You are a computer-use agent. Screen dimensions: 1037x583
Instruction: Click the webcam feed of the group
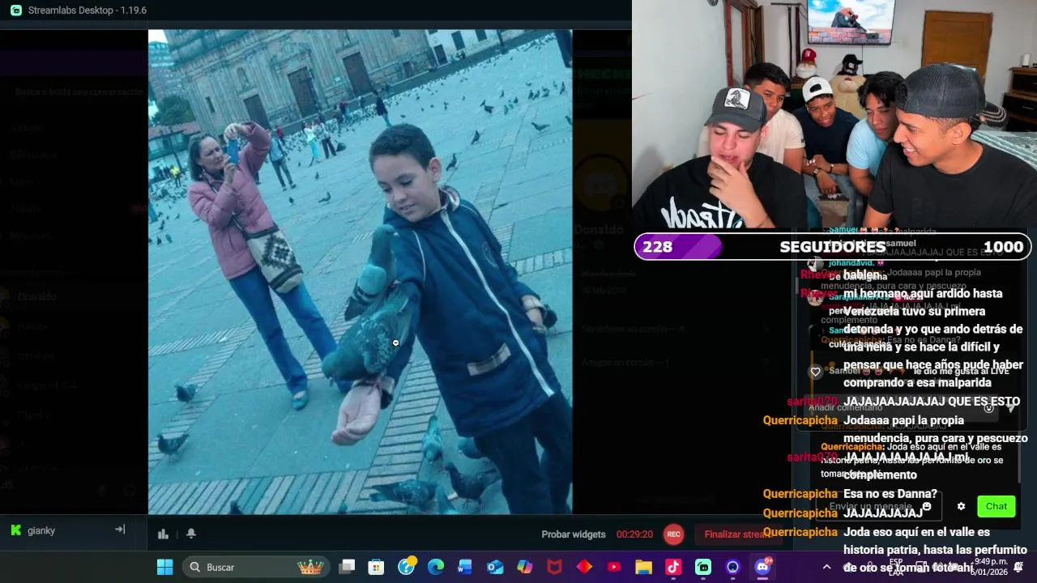tap(834, 115)
